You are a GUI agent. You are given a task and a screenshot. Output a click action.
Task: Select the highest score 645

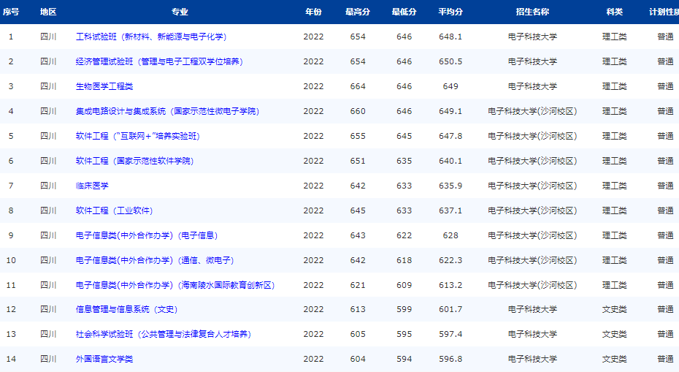(358, 210)
